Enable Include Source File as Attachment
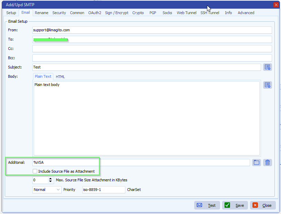The height and width of the screenshot is (214, 281). [35, 171]
